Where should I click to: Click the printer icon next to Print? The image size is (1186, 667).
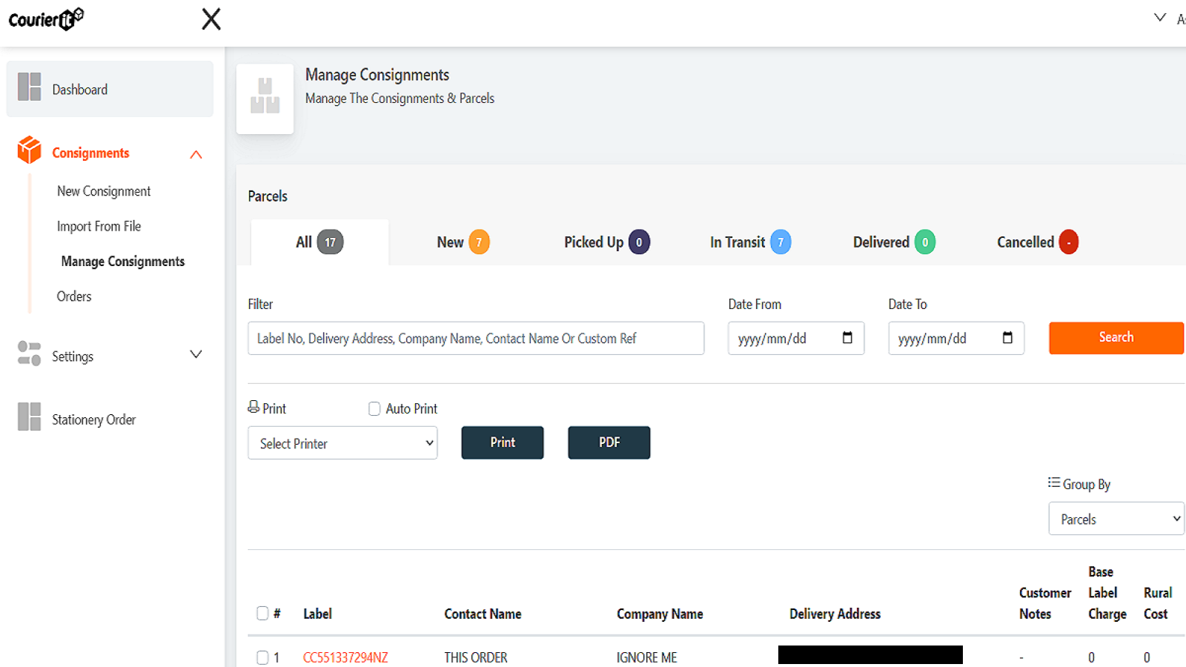(253, 408)
